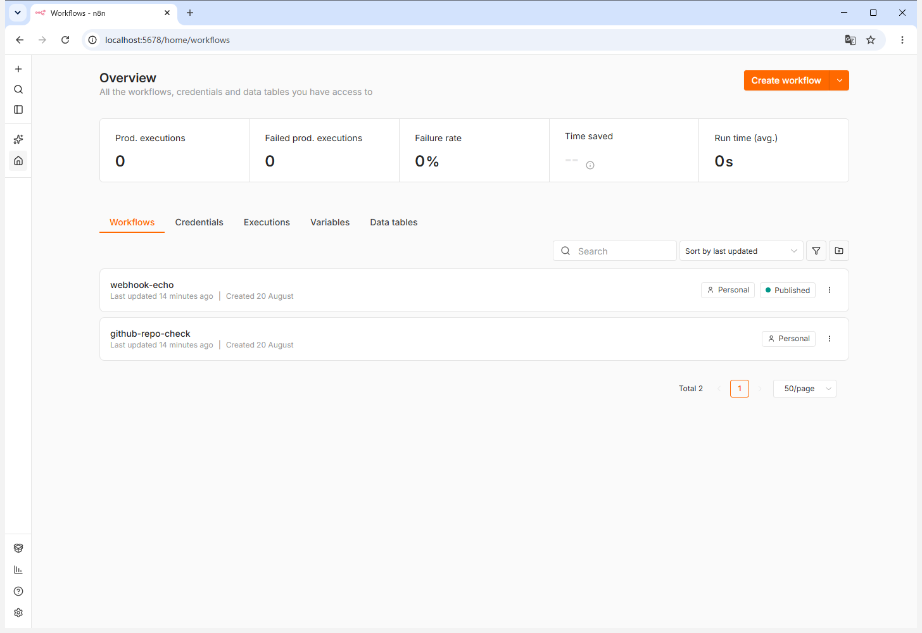
Task: Click the address bar URL
Action: pos(167,40)
